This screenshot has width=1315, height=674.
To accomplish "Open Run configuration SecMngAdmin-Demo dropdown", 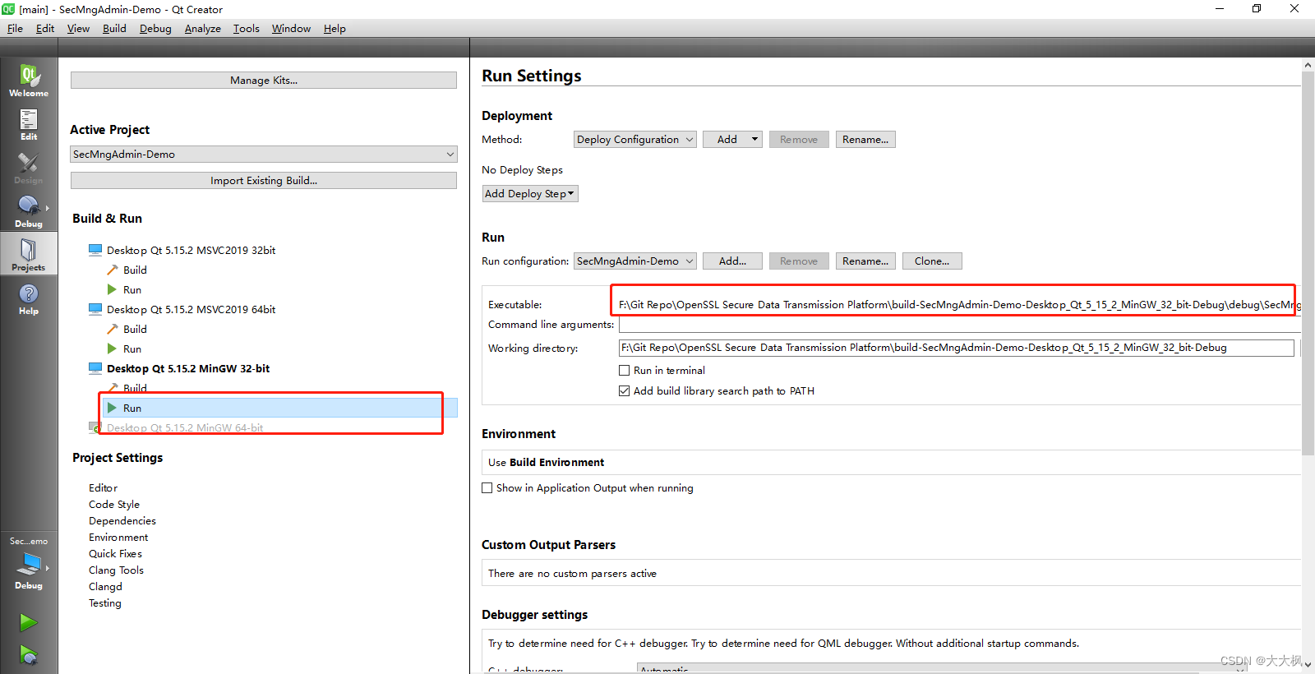I will pyautogui.click(x=634, y=261).
